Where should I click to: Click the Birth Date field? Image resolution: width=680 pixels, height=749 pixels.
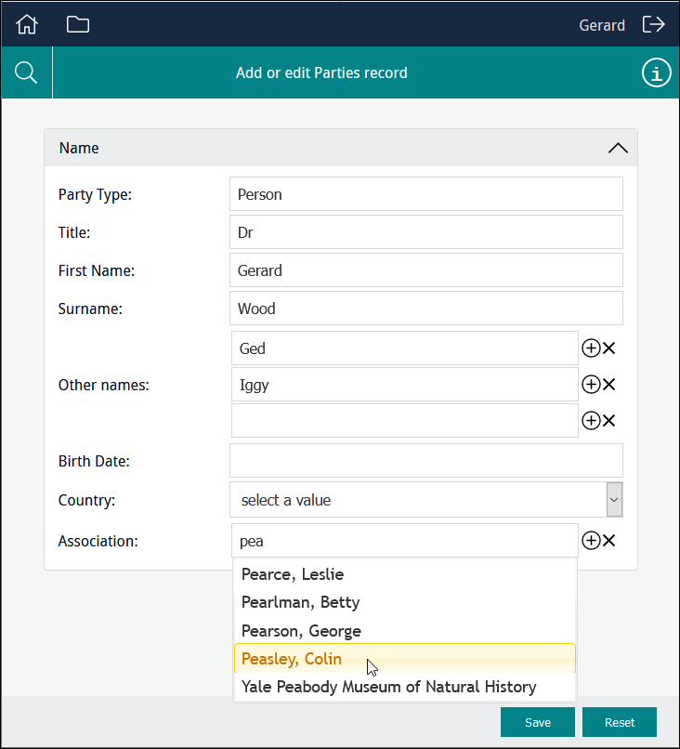click(x=425, y=461)
